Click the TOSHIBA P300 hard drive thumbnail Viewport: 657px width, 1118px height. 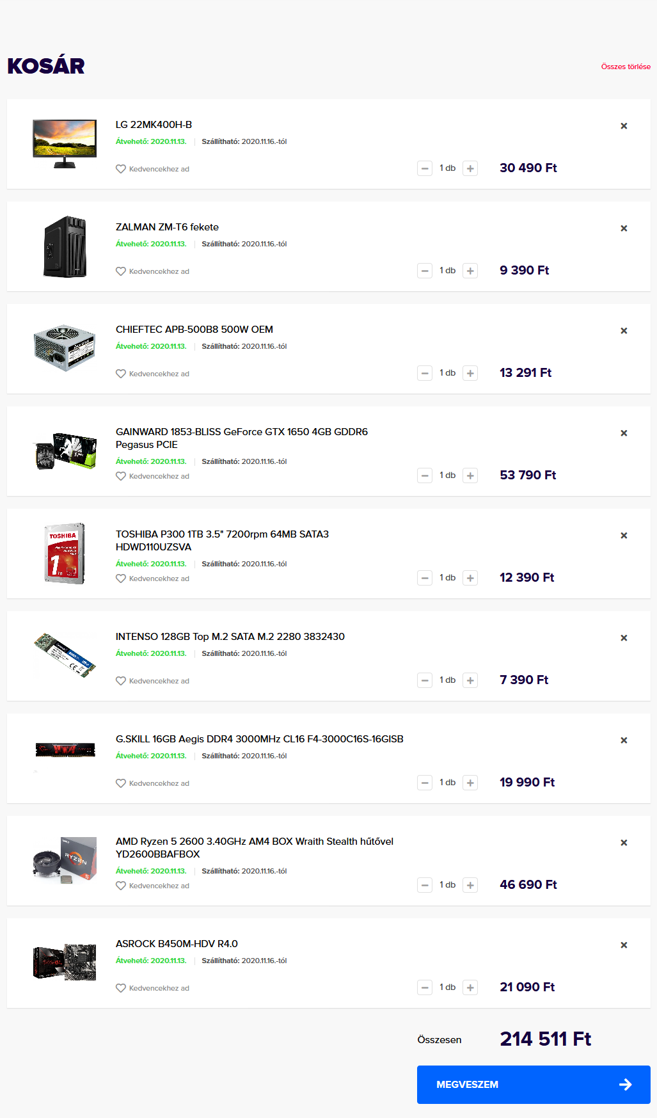(x=65, y=554)
